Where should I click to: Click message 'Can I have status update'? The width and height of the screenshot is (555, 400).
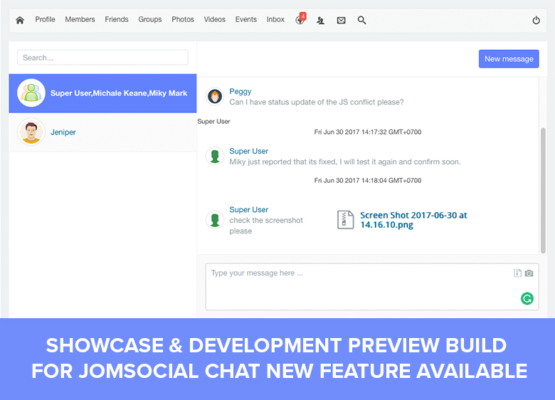pos(317,102)
